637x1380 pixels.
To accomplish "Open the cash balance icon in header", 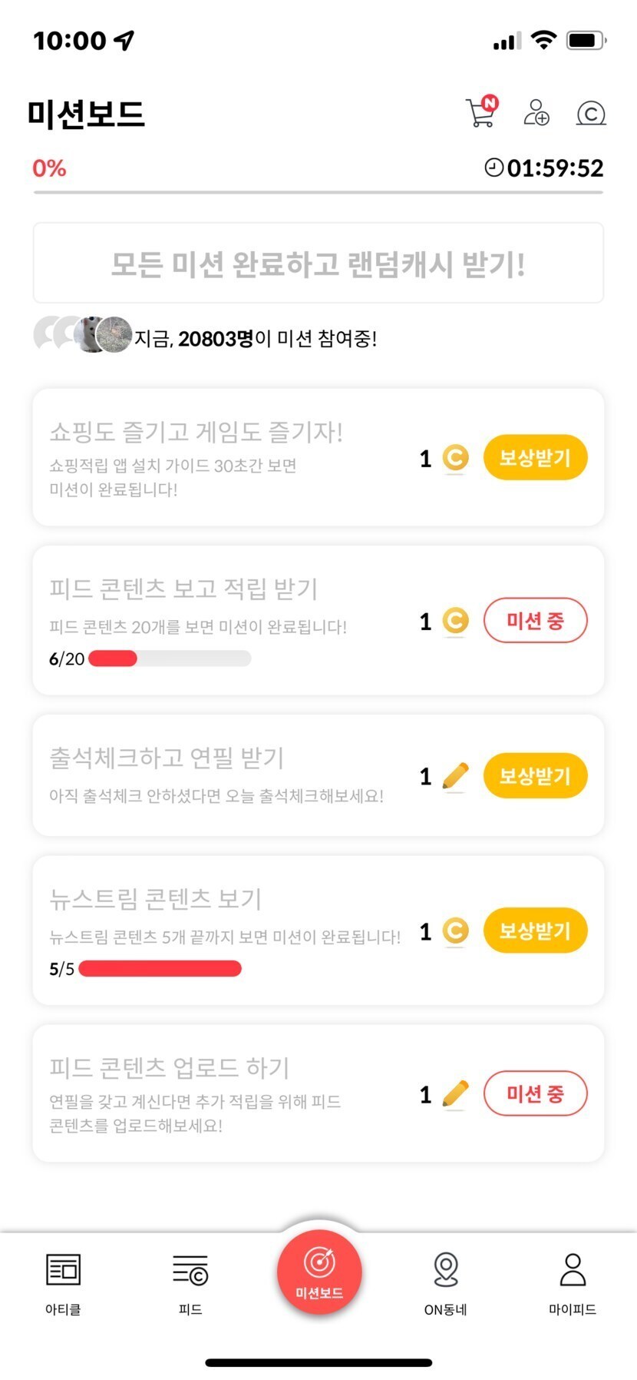I will click(x=591, y=113).
